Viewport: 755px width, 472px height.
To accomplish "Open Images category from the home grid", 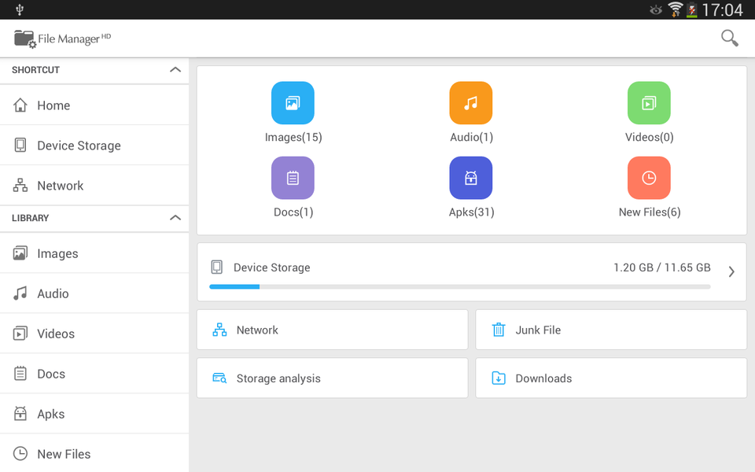I will pos(293,110).
